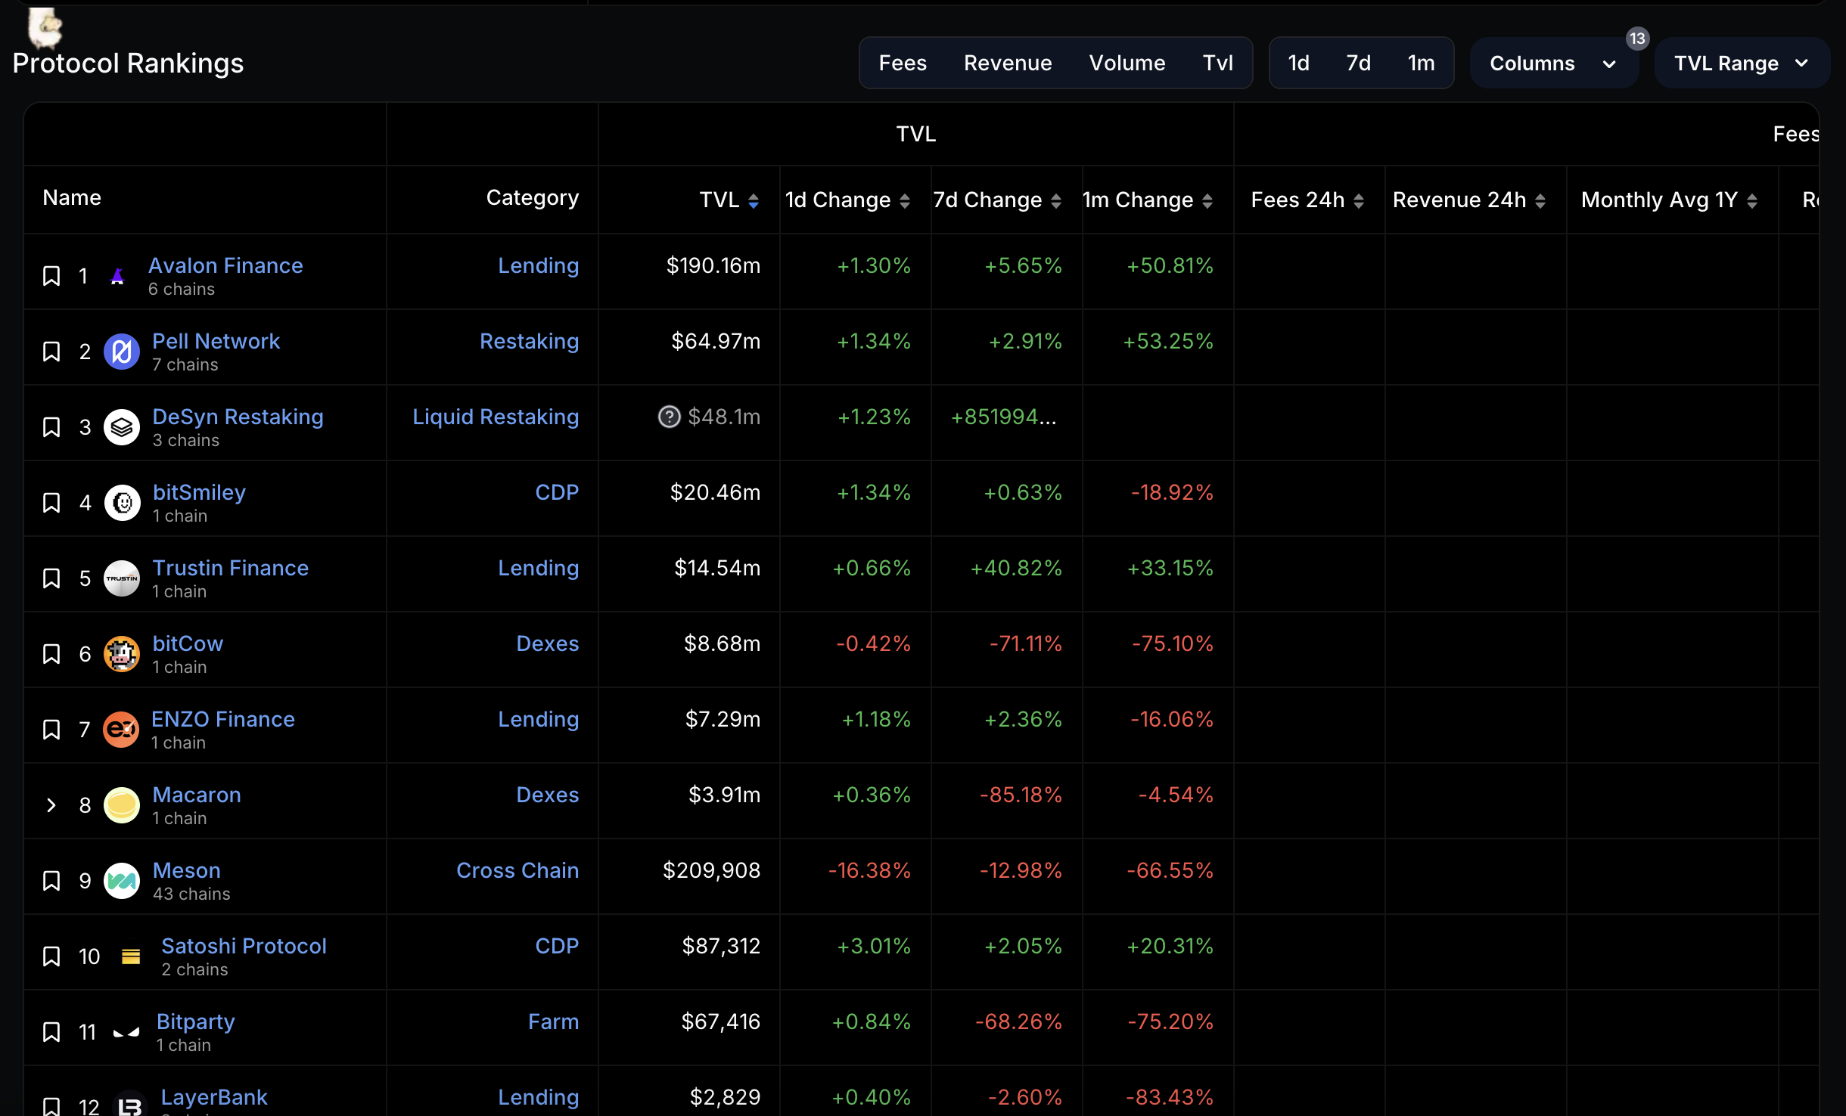The image size is (1846, 1116).
Task: Click the Macaron yellow logo
Action: point(122,805)
